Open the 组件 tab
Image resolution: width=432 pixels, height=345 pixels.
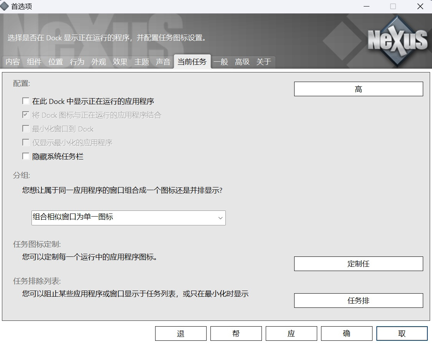point(34,62)
